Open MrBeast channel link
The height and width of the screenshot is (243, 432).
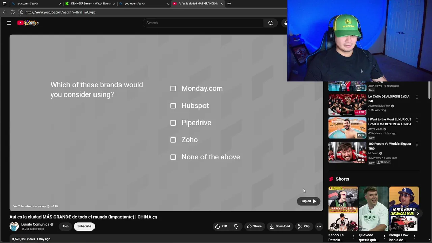tap(373, 153)
